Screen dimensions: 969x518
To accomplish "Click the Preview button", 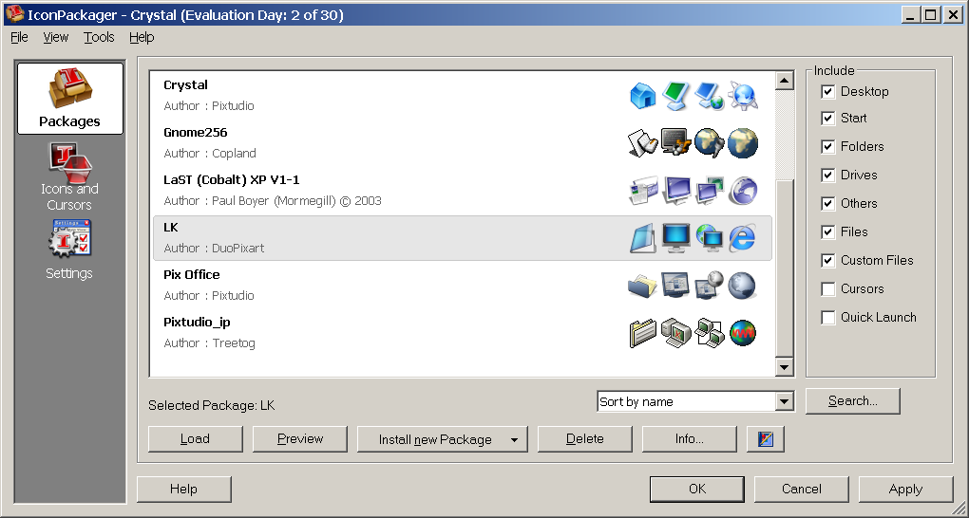I will click(x=300, y=439).
